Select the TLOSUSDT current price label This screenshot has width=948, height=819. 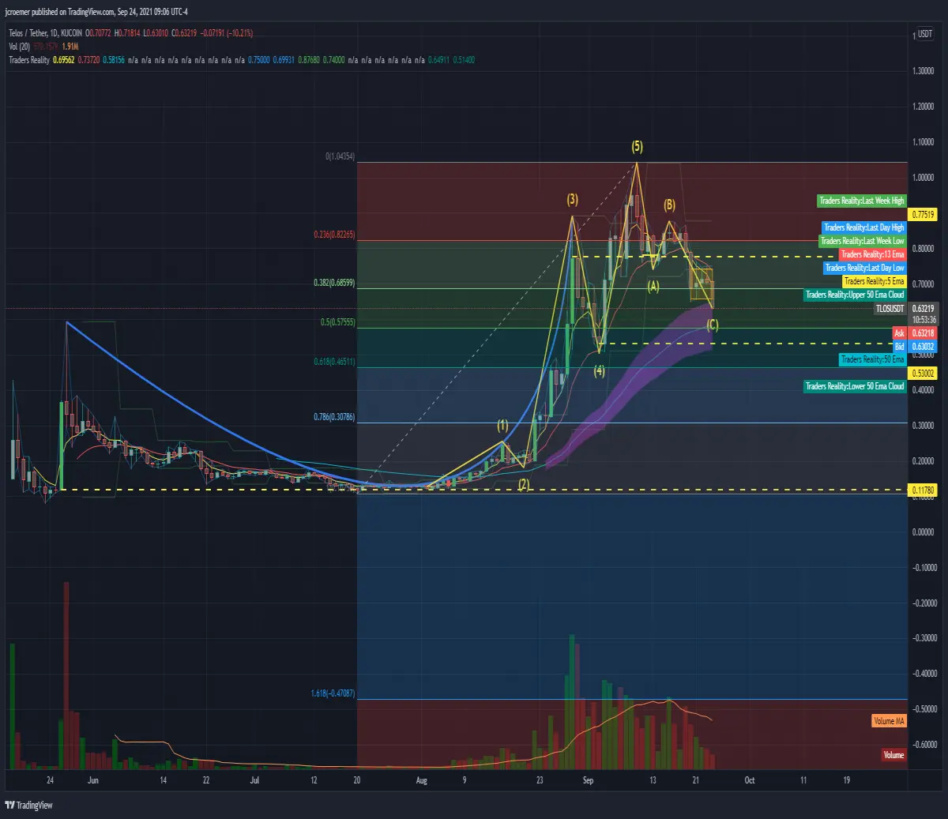point(890,309)
